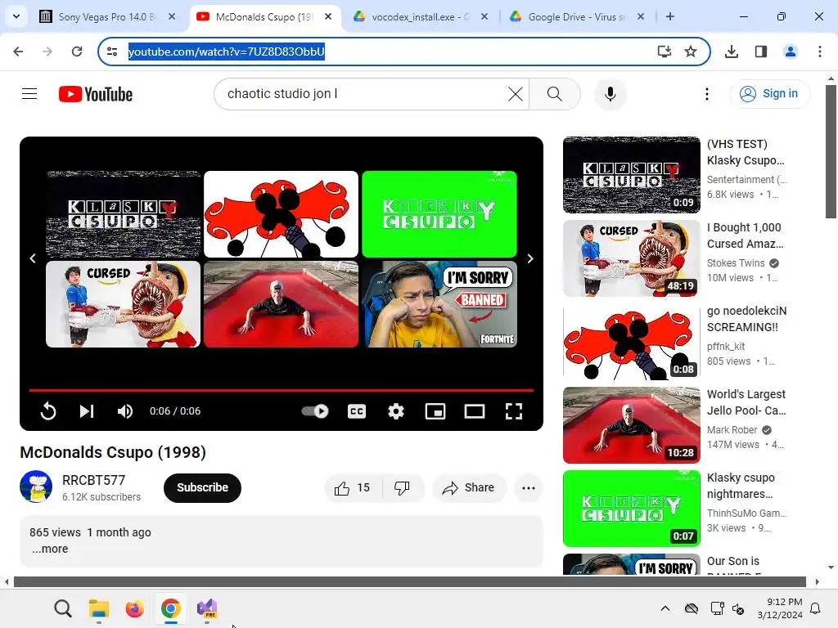Open a new browser tab
Screen dimensions: 838x628
[670, 16]
